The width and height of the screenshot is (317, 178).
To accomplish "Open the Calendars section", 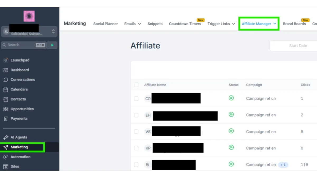I will pyautogui.click(x=19, y=89).
